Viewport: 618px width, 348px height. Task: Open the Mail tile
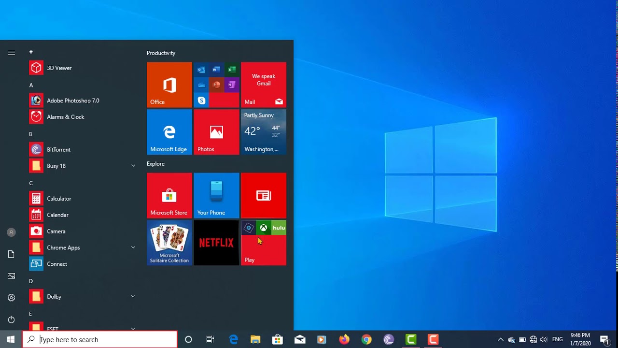click(x=264, y=85)
